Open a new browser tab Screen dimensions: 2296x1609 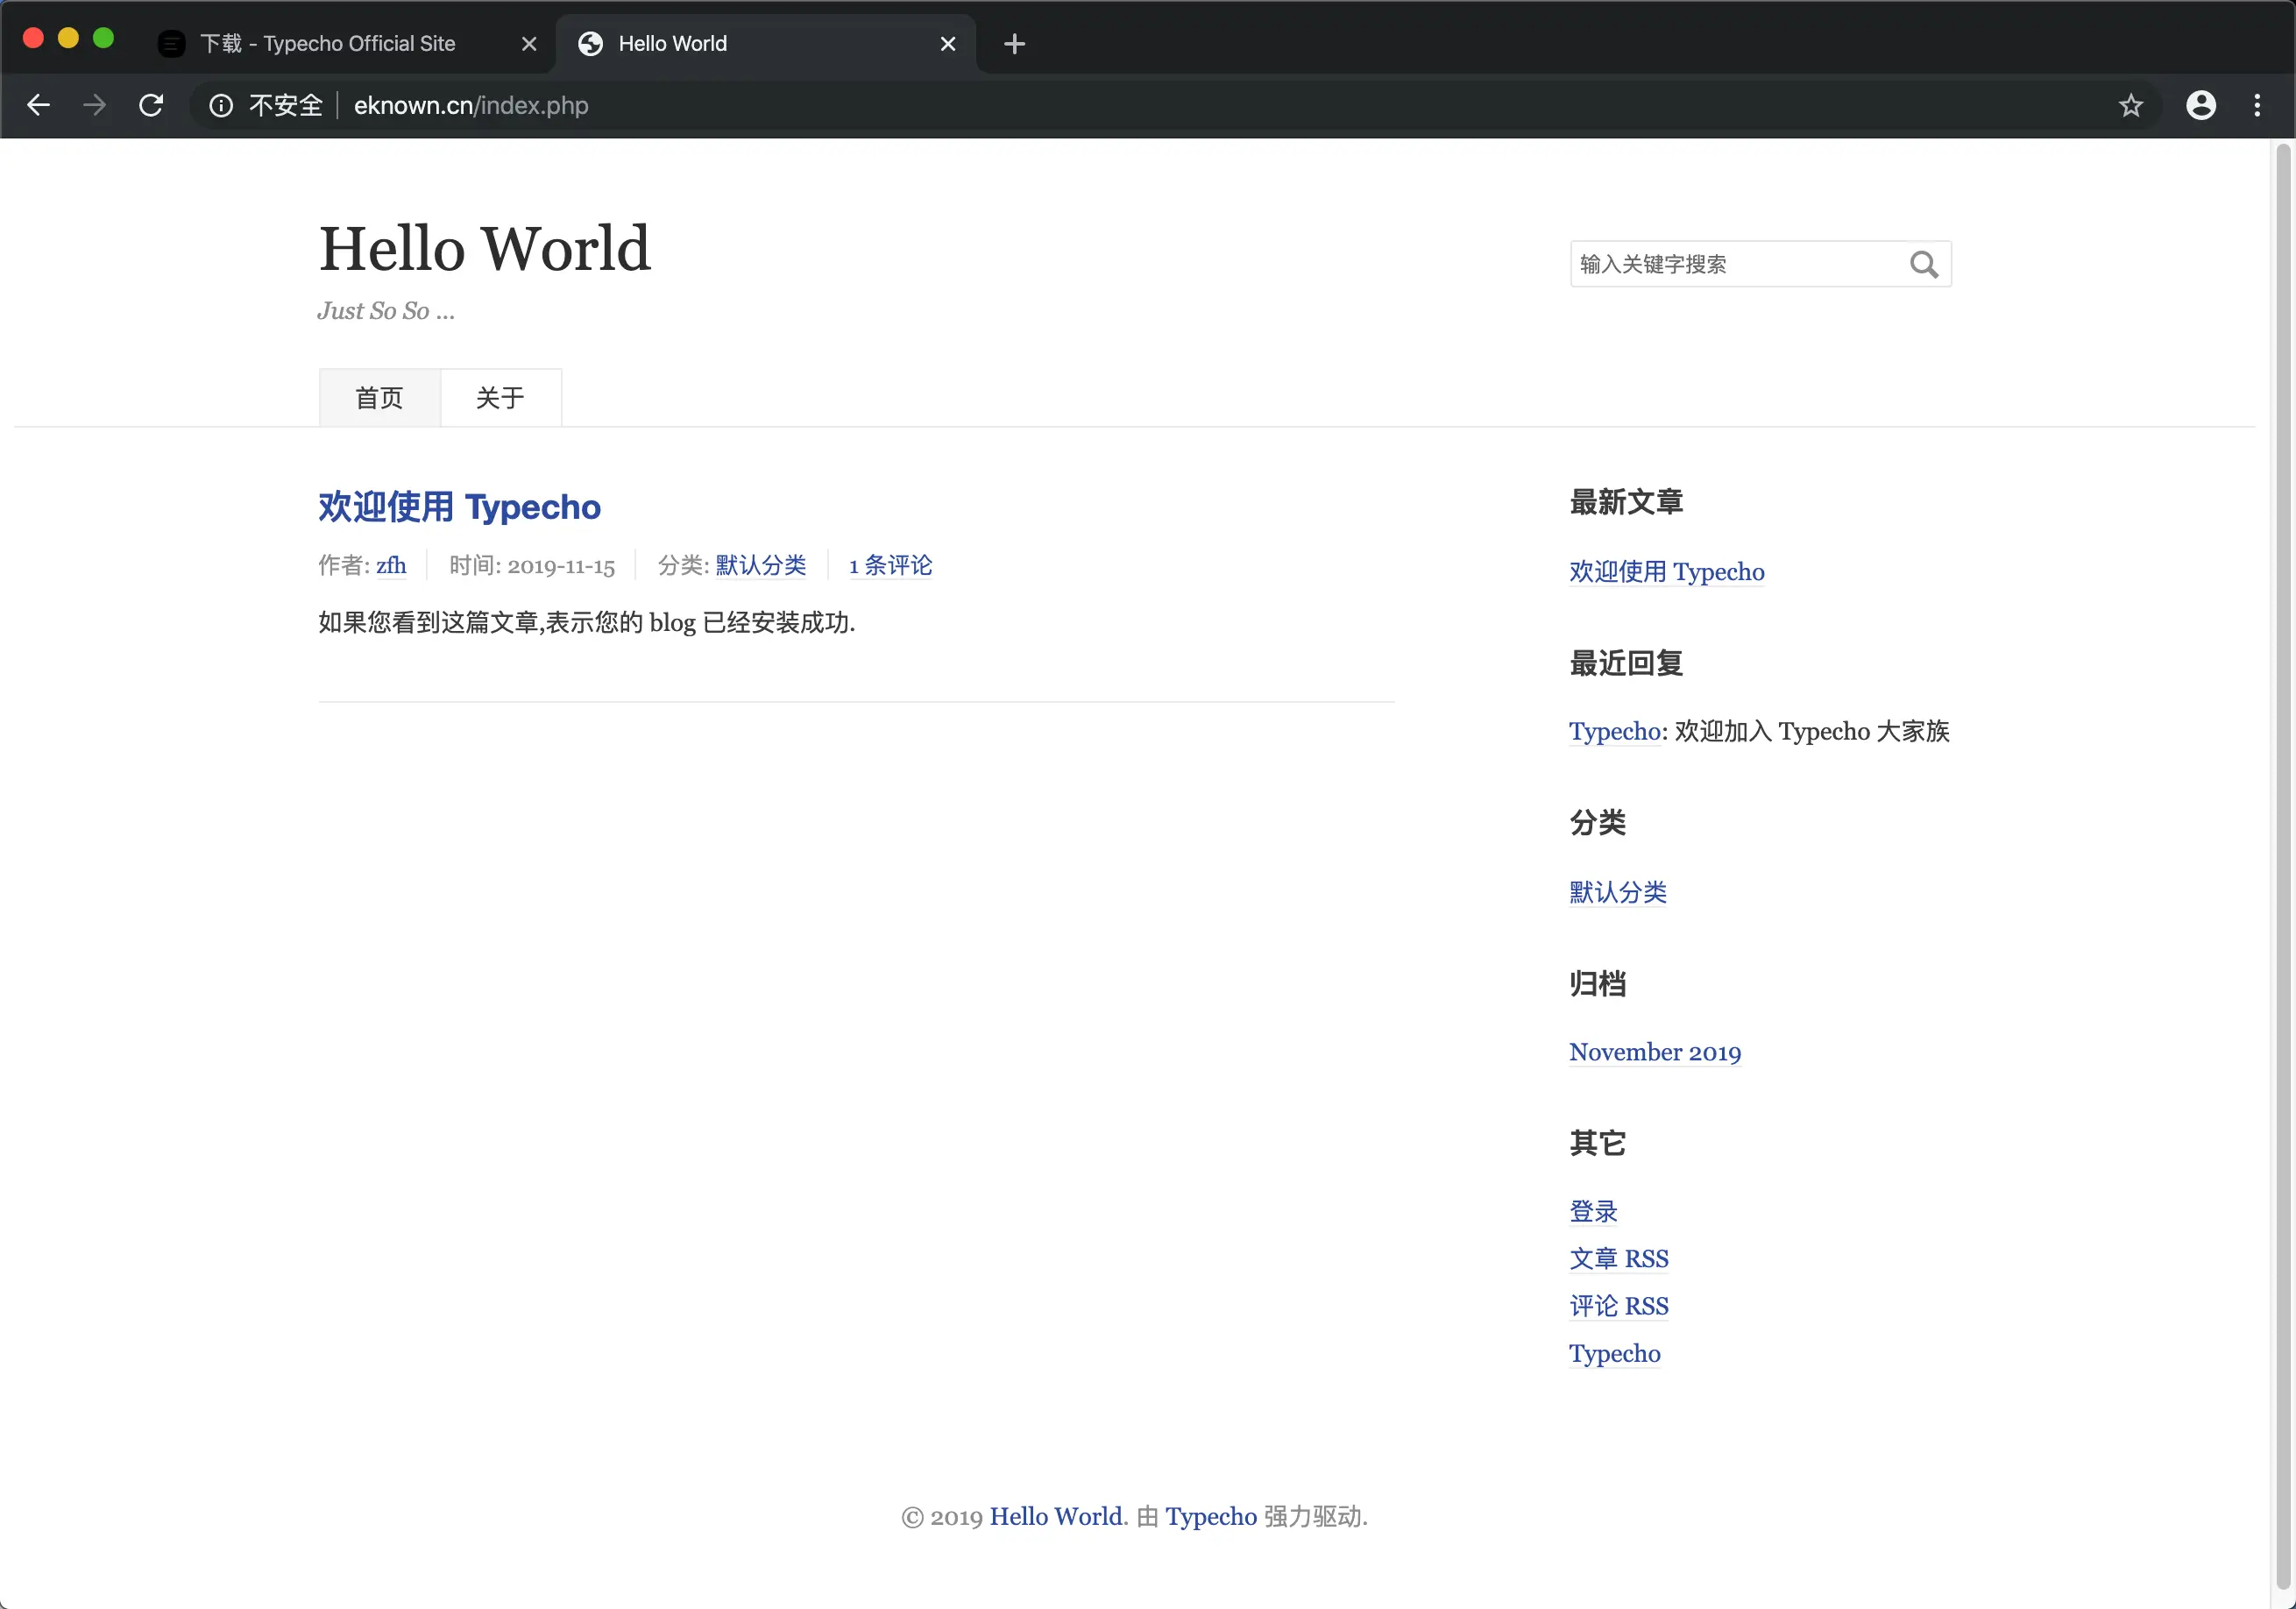pos(1014,44)
